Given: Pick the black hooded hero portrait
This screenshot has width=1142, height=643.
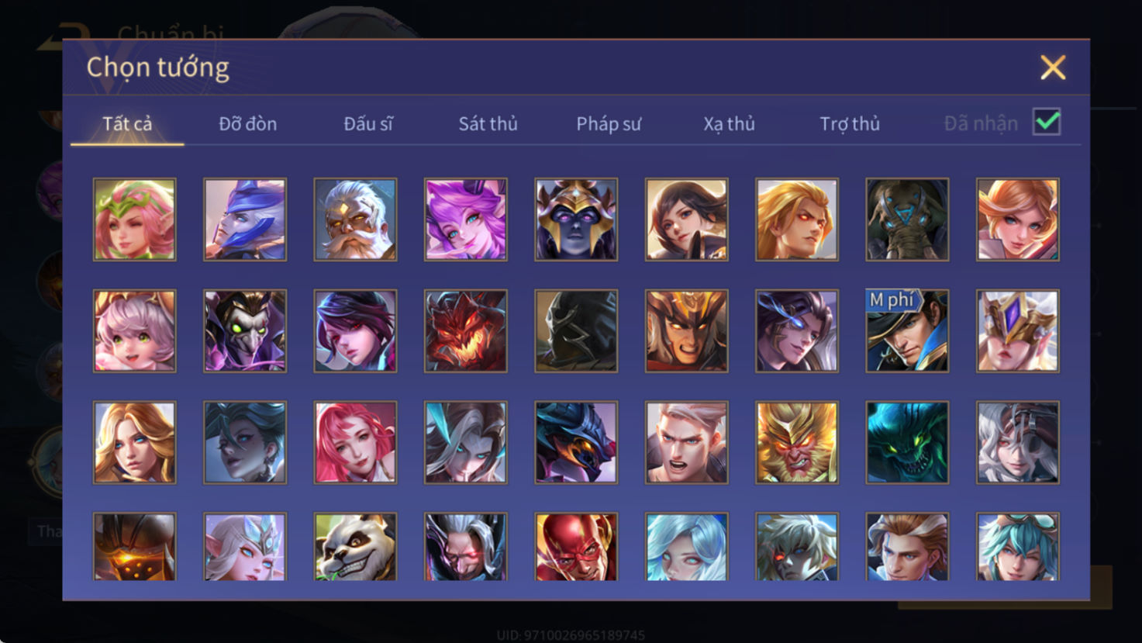Looking at the screenshot, I should point(576,331).
